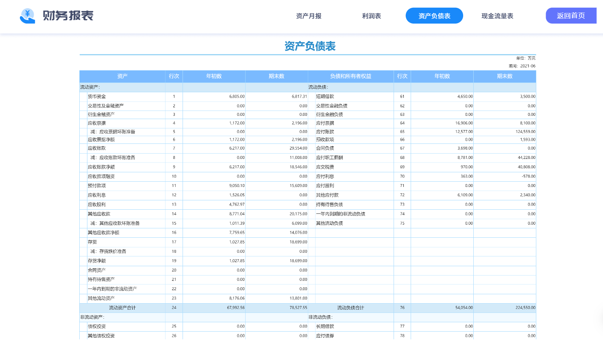Select the 应收款项融资 row label
603x343 pixels.
point(101,176)
